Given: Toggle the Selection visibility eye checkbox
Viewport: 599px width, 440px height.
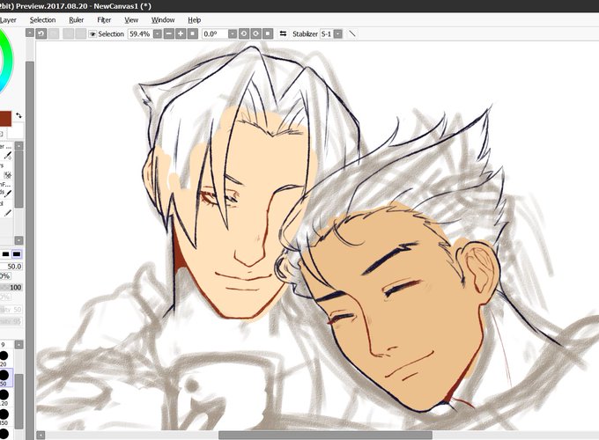Looking at the screenshot, I should [x=92, y=34].
